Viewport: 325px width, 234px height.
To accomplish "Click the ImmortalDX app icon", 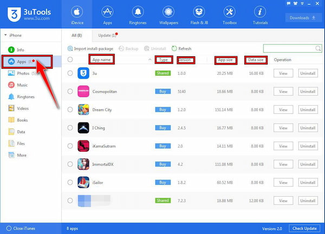I will [x=83, y=164].
